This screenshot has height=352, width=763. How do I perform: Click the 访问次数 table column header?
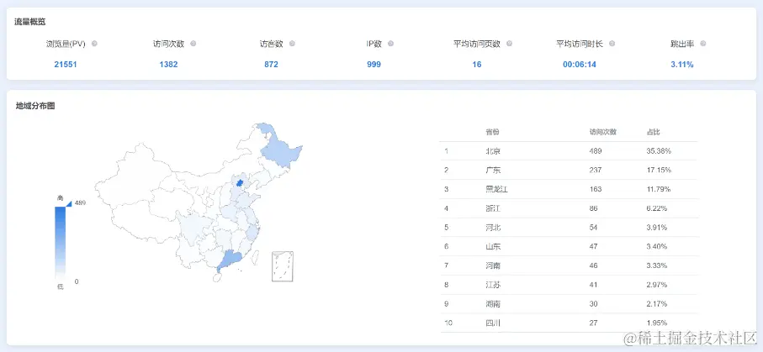[x=603, y=132]
